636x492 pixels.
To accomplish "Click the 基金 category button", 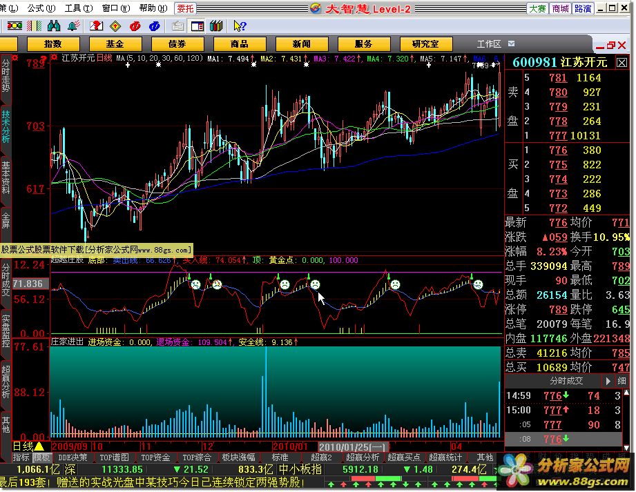I will pos(114,43).
